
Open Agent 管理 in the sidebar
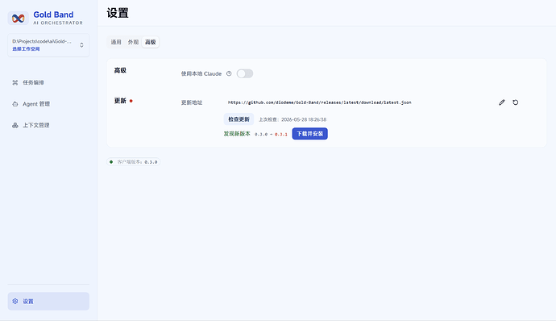(x=48, y=104)
